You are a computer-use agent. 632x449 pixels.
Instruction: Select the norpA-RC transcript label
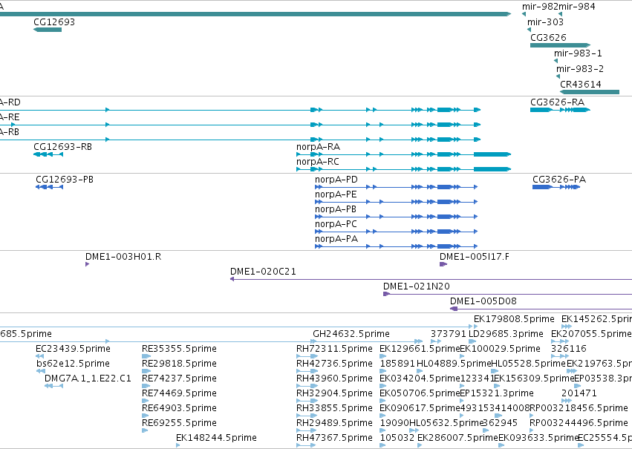pyautogui.click(x=318, y=162)
